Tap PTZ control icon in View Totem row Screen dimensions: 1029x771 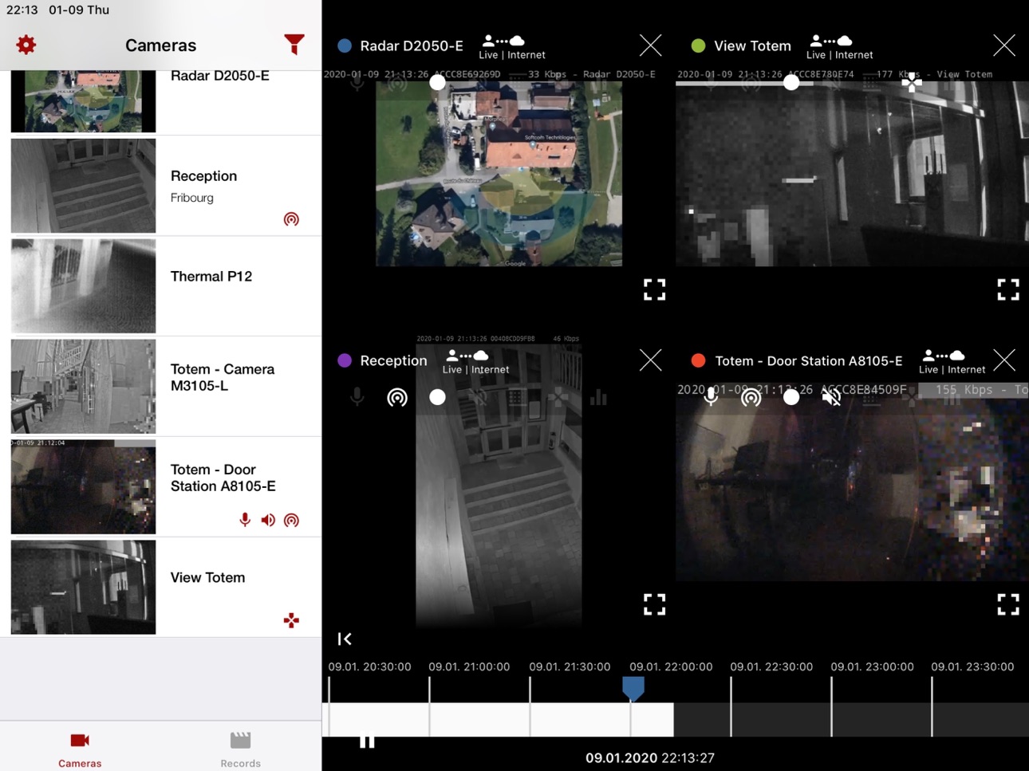coord(291,620)
